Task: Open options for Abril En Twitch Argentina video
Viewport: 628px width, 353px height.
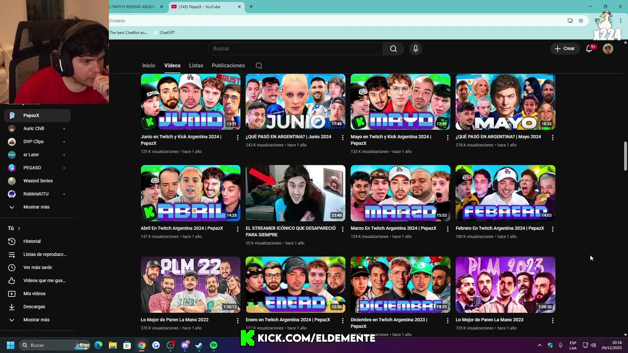Action: point(238,229)
